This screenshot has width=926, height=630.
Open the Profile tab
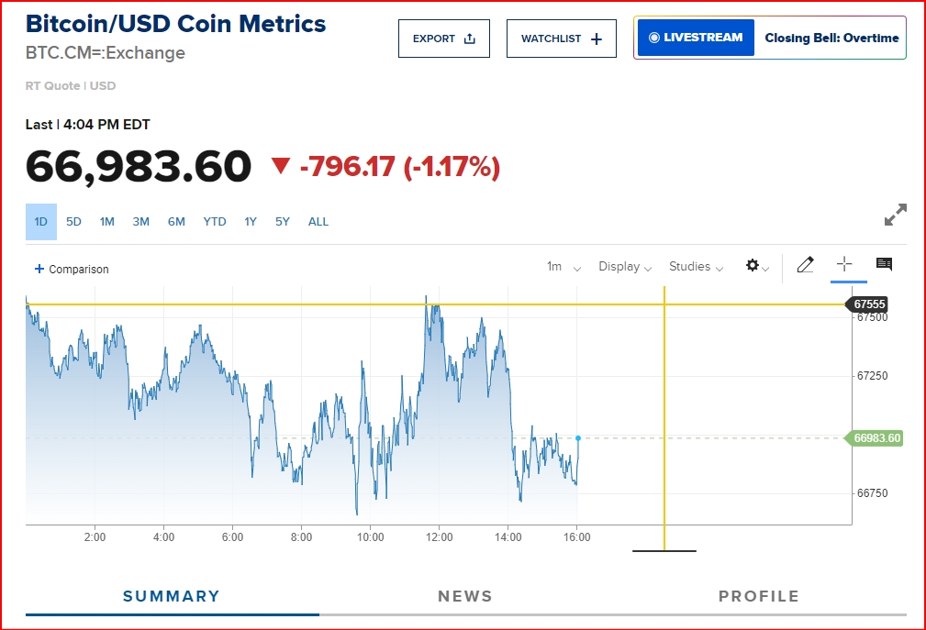click(759, 596)
